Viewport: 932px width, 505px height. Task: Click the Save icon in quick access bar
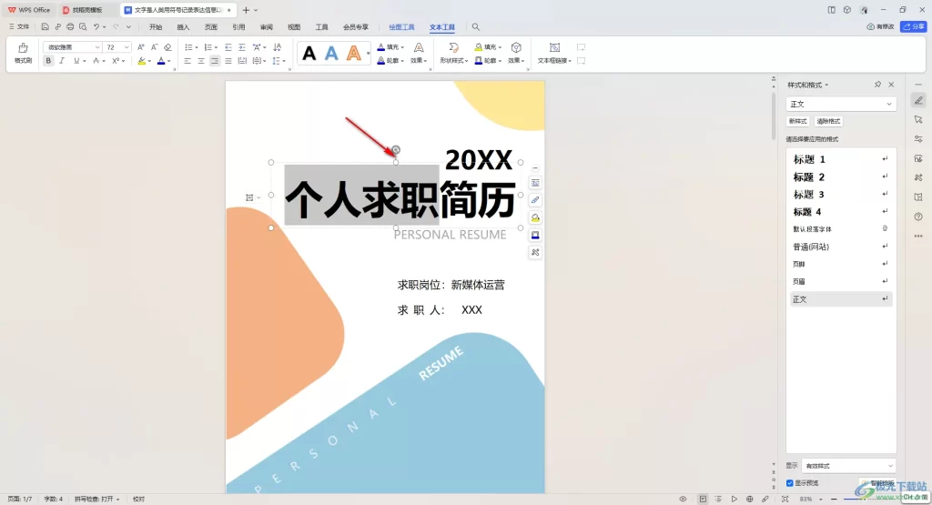pyautogui.click(x=45, y=26)
